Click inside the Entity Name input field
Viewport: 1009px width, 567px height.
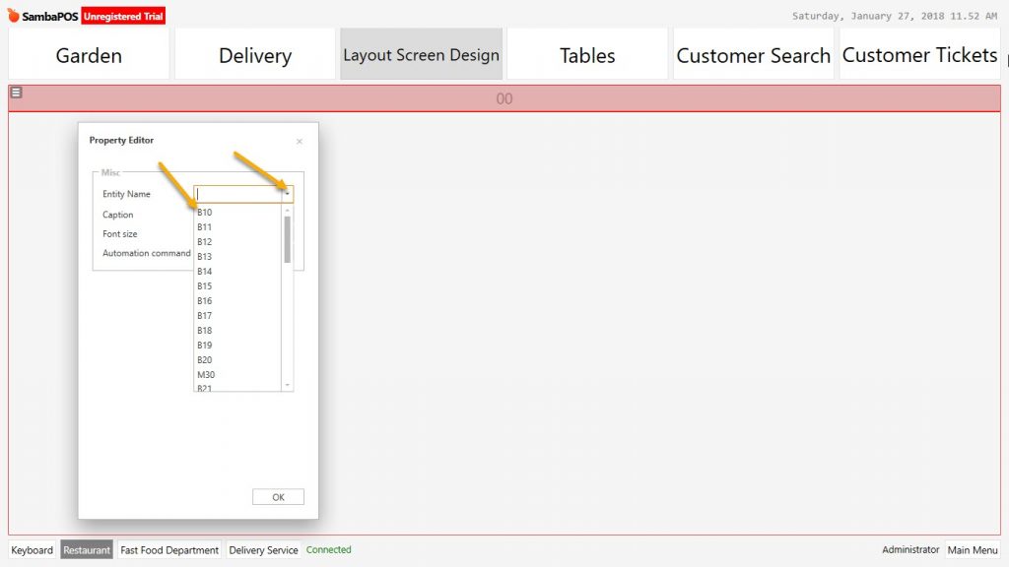point(238,194)
